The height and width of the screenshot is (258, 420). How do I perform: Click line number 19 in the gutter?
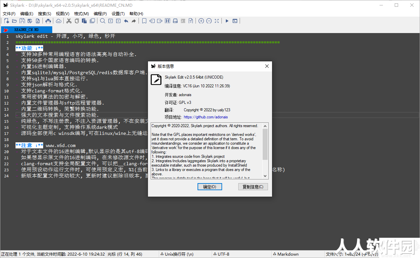[7, 145]
